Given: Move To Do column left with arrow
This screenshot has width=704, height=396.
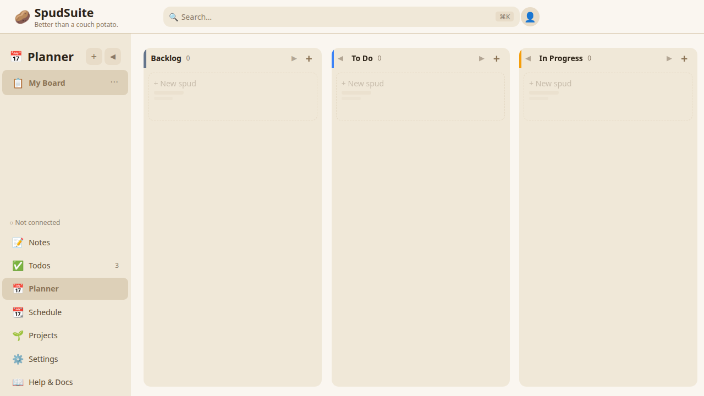Looking at the screenshot, I should [x=340, y=59].
